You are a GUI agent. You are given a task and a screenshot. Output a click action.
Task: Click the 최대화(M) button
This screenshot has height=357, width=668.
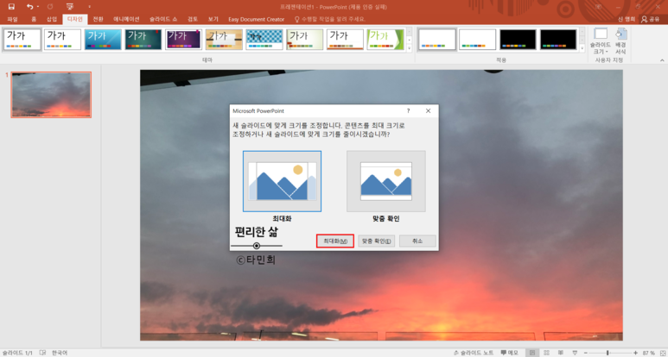(335, 241)
